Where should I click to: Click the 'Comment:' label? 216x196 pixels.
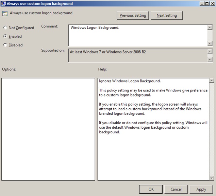point(50,26)
